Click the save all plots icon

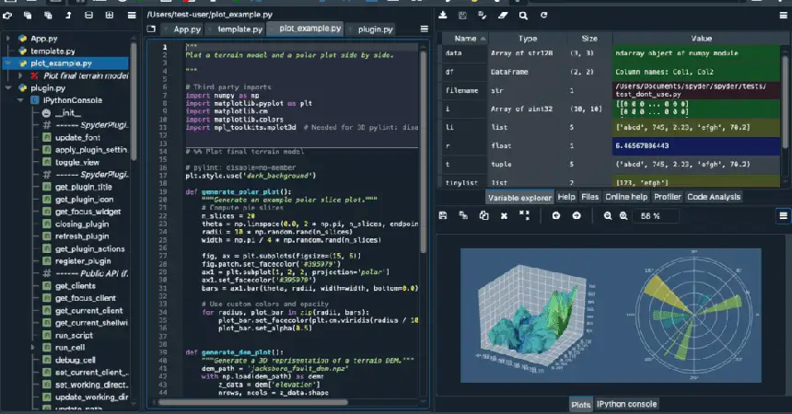coord(463,215)
